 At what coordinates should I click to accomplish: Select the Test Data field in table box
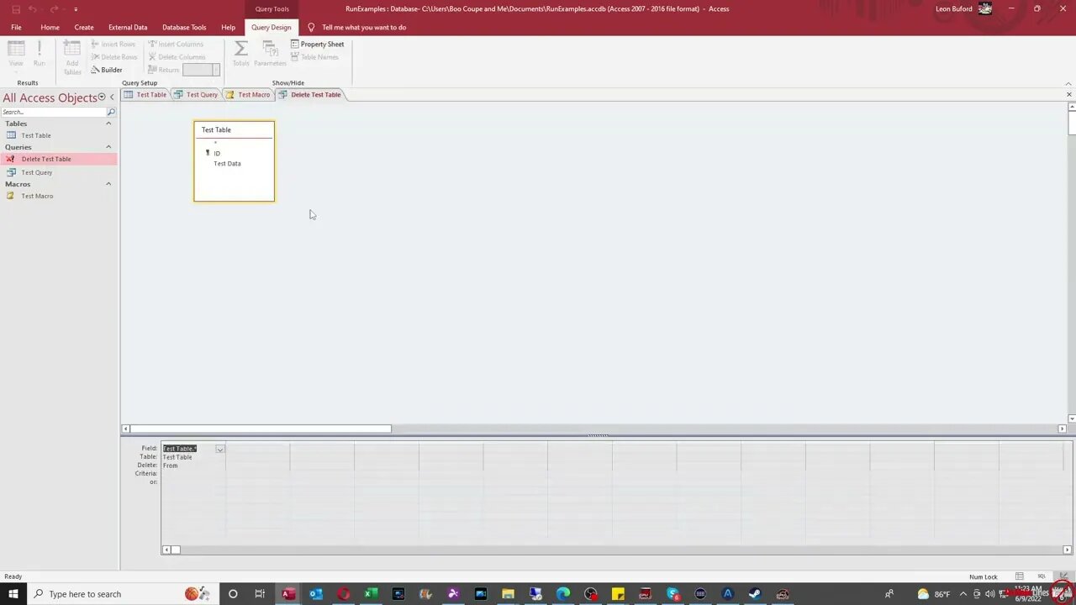(x=227, y=163)
